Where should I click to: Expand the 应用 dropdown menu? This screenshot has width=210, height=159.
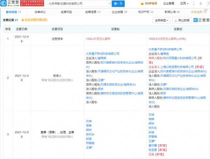click(x=183, y=4)
